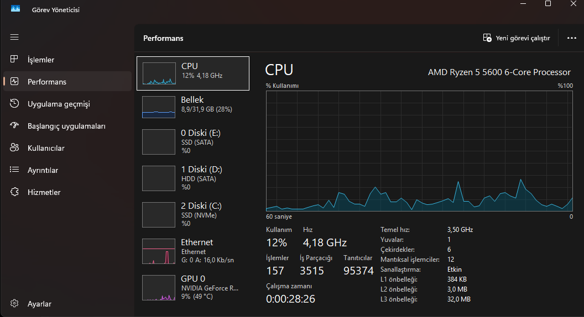
Task: Go to Uygulama geçmişi
Action: click(67, 104)
